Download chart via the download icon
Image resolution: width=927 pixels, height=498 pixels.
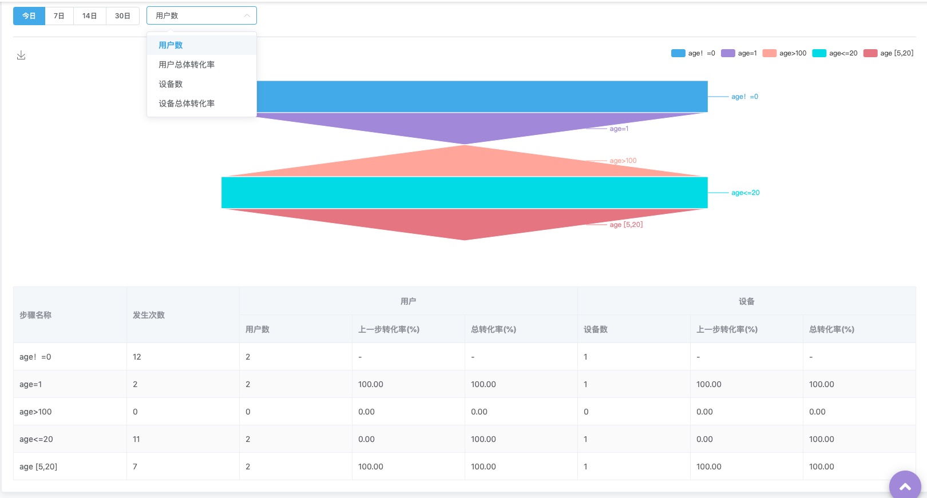click(x=21, y=55)
